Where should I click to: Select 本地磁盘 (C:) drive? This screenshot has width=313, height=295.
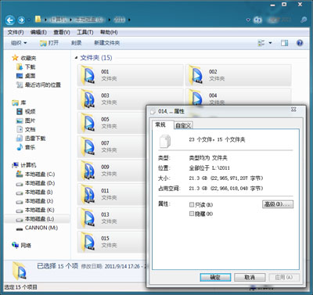point(35,174)
